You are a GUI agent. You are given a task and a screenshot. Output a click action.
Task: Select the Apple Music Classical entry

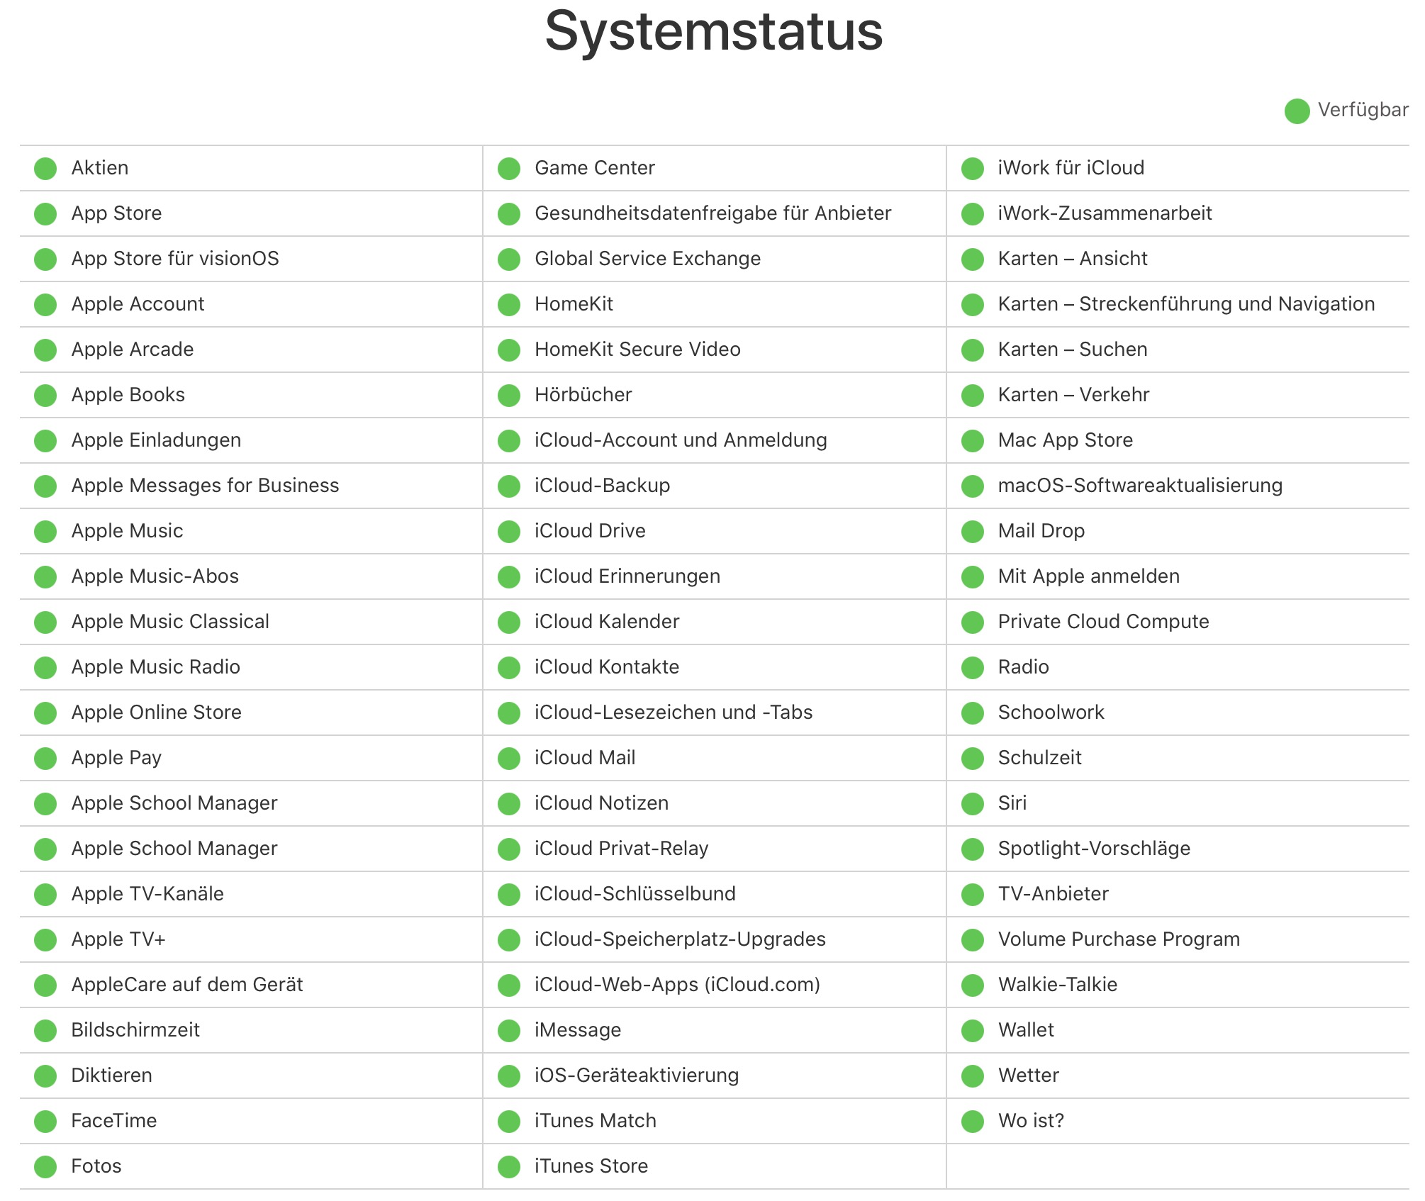pos(170,622)
